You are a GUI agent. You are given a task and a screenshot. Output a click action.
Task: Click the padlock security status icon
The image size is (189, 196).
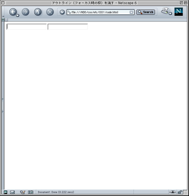pyautogui.click(x=180, y=192)
